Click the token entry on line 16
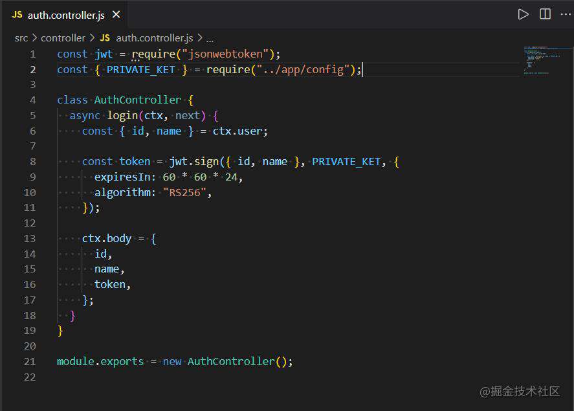The image size is (574, 411). click(110, 284)
